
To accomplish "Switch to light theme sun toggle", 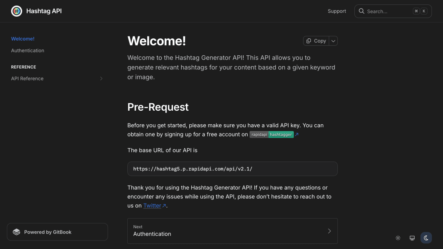I will [x=398, y=238].
